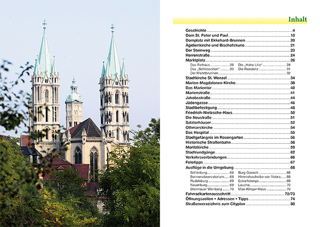320x227 pixels.
Task: Click the 'Jüdengasse' entry
Action: (240, 103)
